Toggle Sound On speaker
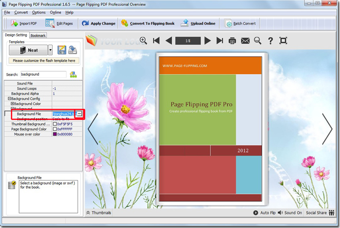Viewport: 340px width, 228px height. point(290,213)
